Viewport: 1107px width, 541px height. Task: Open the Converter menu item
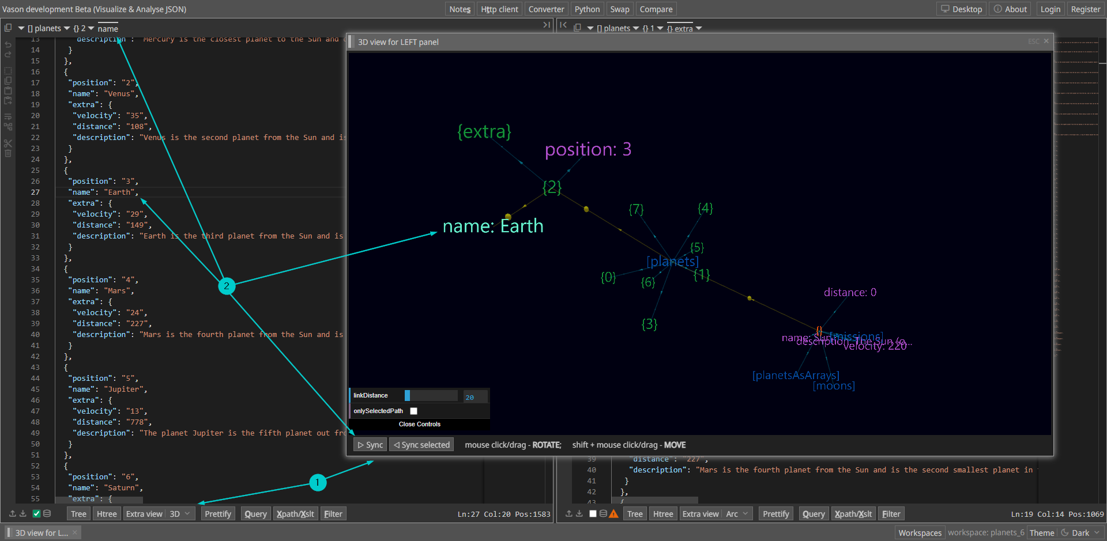point(546,9)
